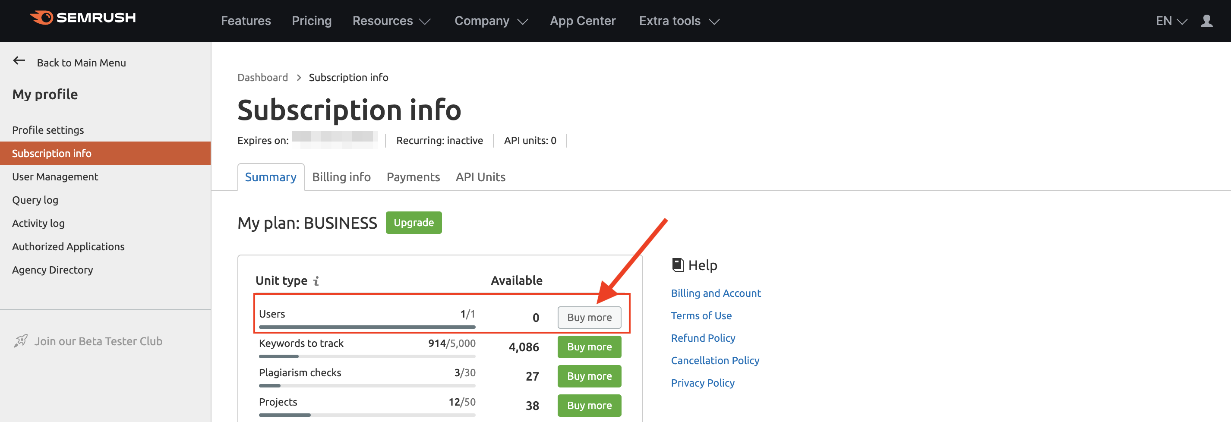The width and height of the screenshot is (1231, 422).
Task: Click the '3/30' plagiarism usage value
Action: [464, 372]
